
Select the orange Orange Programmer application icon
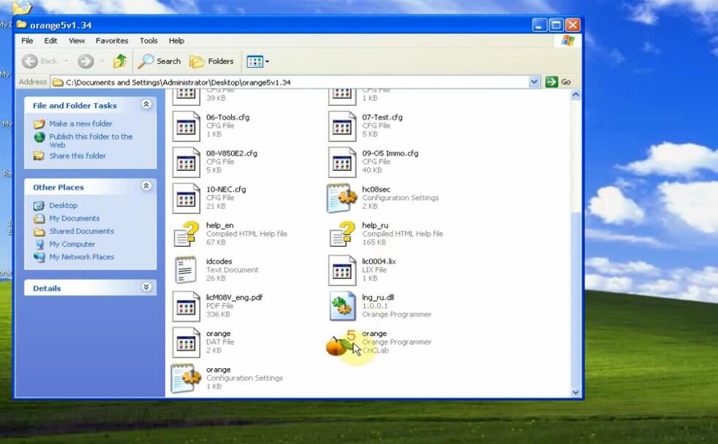tap(340, 343)
